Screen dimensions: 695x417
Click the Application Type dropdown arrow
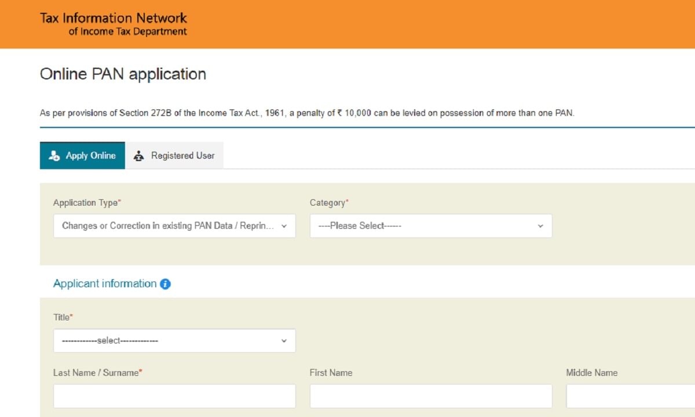pos(284,226)
